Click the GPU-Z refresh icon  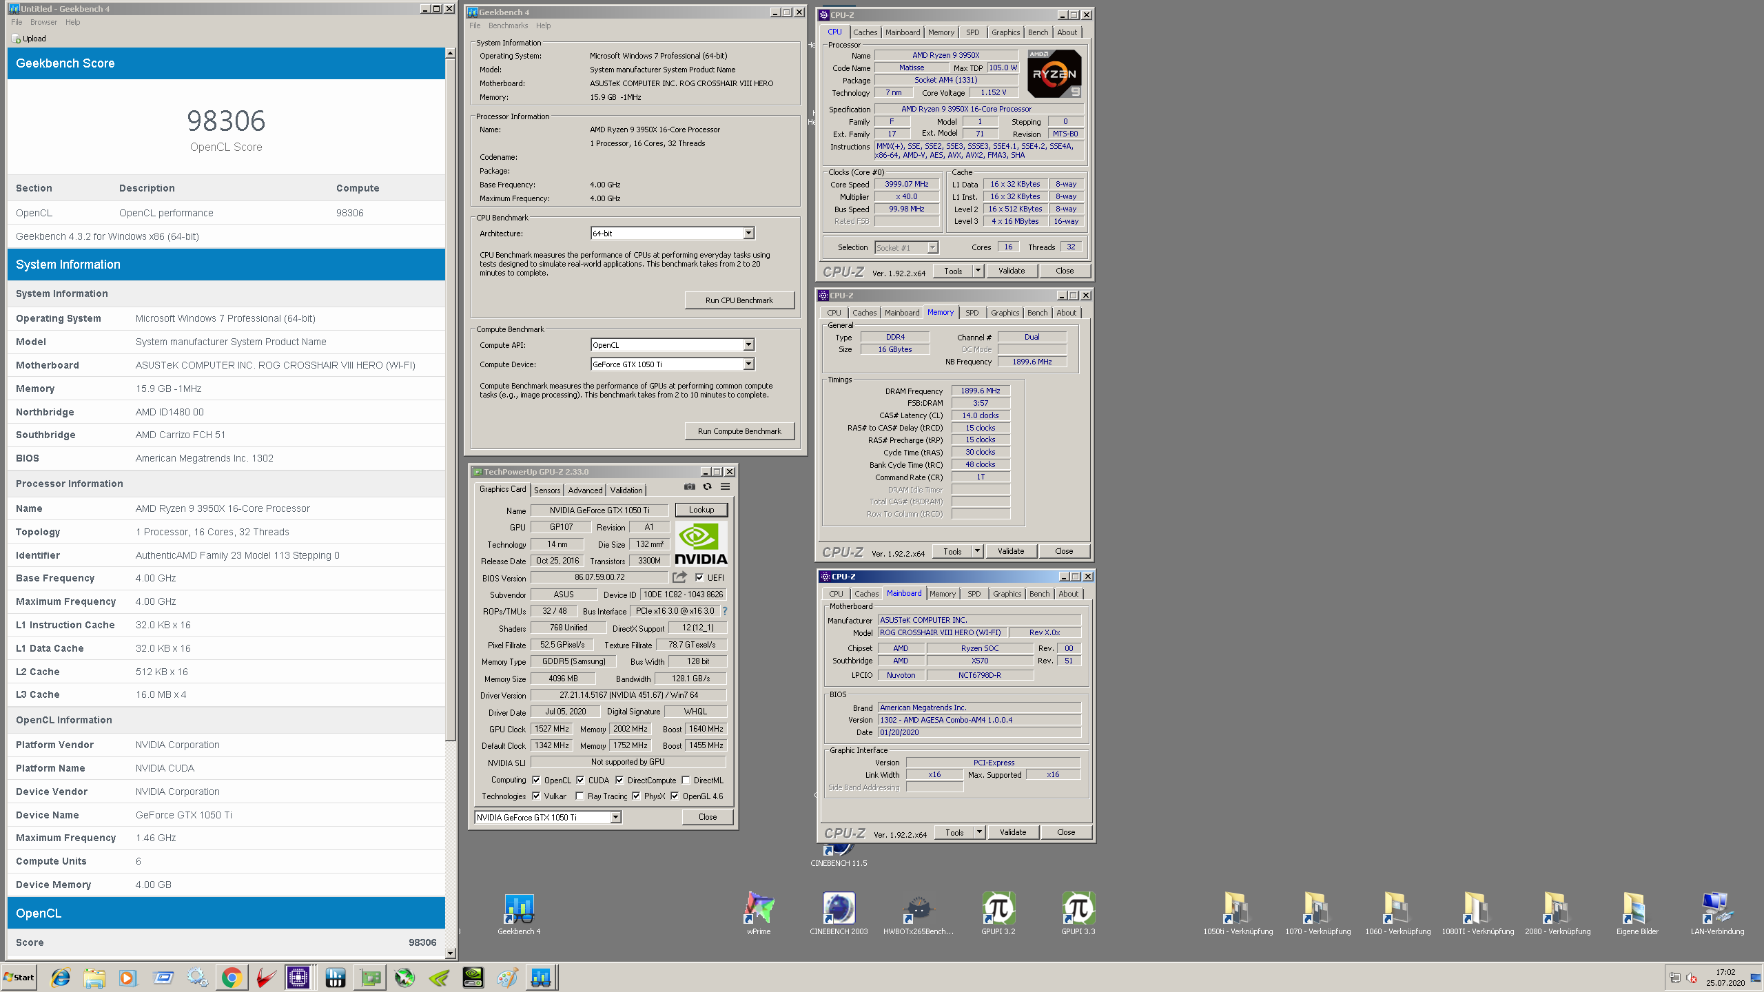click(x=707, y=487)
